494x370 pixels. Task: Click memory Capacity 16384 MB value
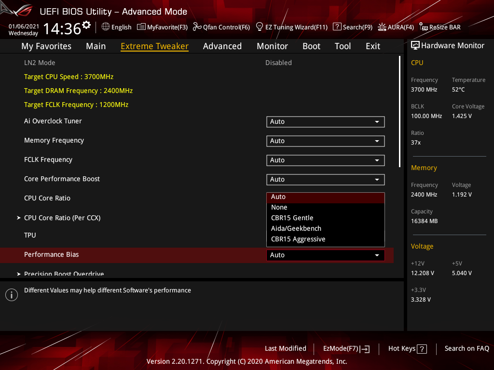pyautogui.click(x=424, y=221)
